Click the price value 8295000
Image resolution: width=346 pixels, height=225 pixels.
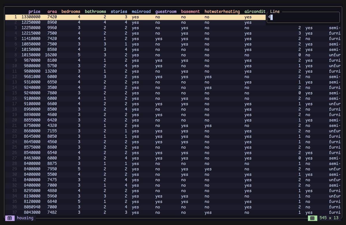tap(32, 191)
